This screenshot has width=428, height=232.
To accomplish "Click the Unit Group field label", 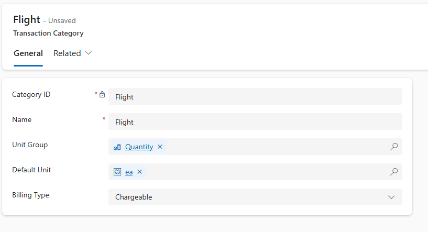I will pyautogui.click(x=30, y=145).
